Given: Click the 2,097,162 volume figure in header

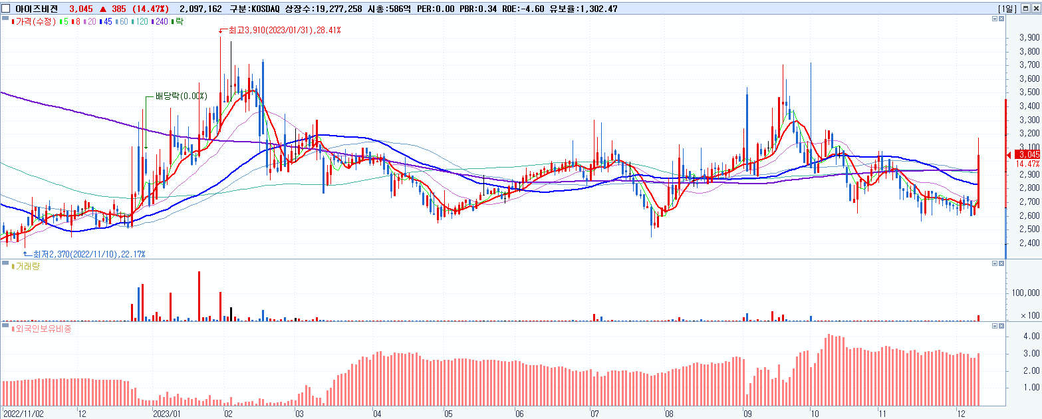Looking at the screenshot, I should (x=201, y=9).
